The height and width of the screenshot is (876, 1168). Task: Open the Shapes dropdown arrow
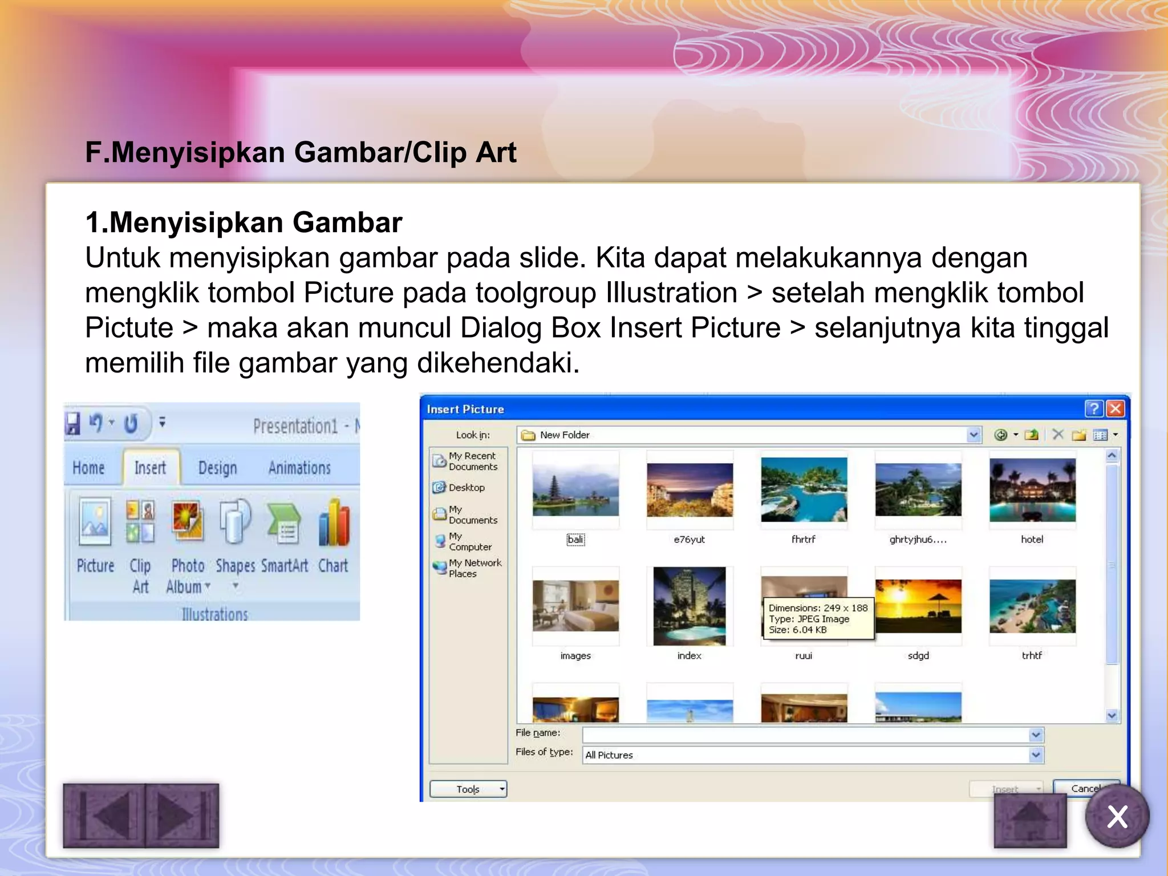236,585
